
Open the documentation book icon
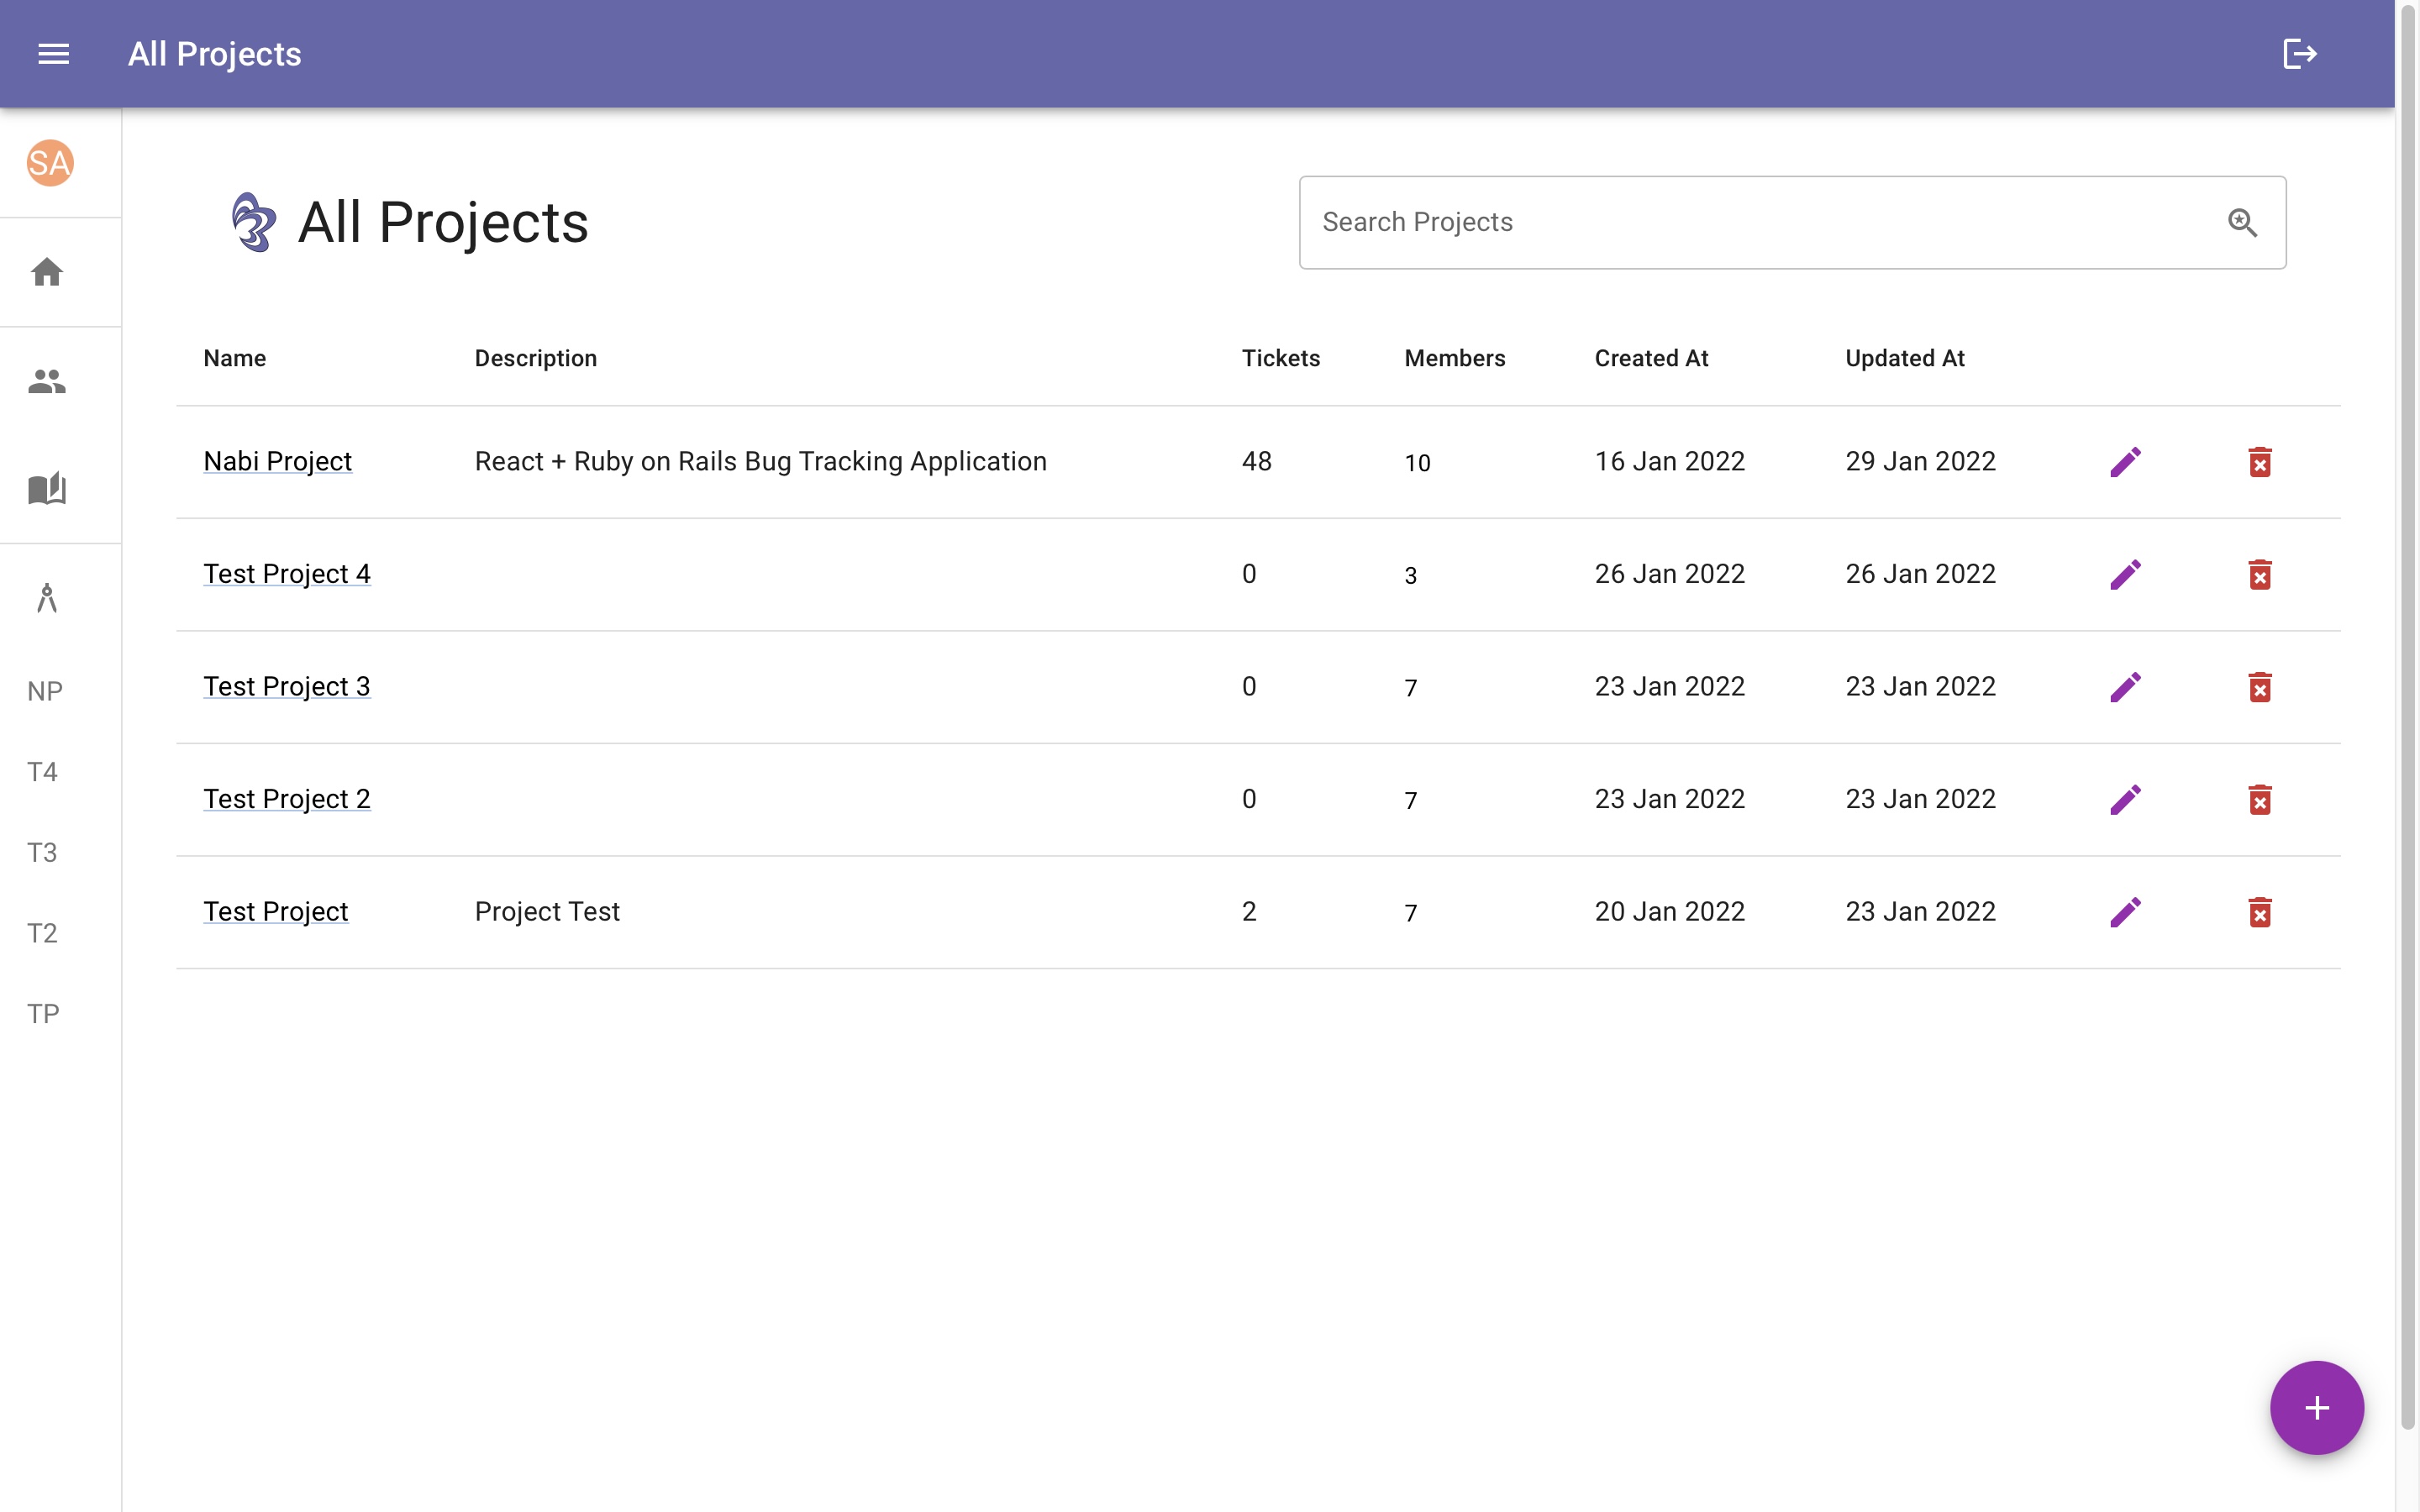point(46,489)
